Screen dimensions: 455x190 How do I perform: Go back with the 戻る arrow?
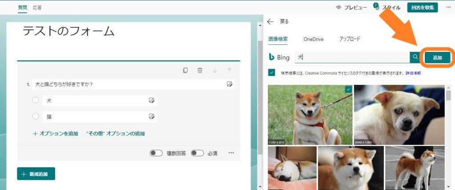[x=271, y=22]
